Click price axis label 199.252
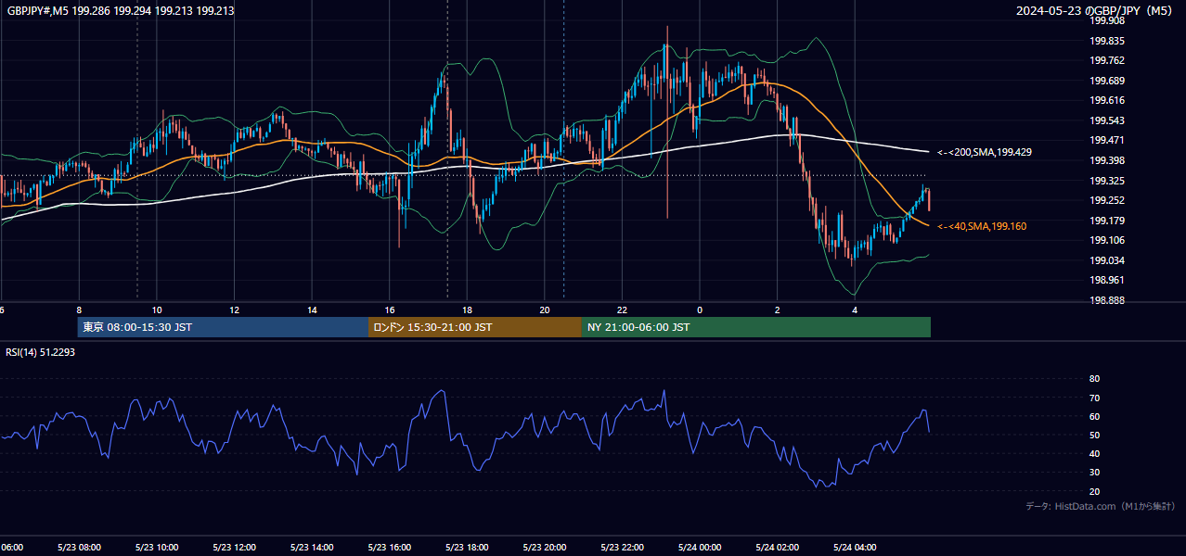Screen dimensions: 1186x556 [1107, 200]
